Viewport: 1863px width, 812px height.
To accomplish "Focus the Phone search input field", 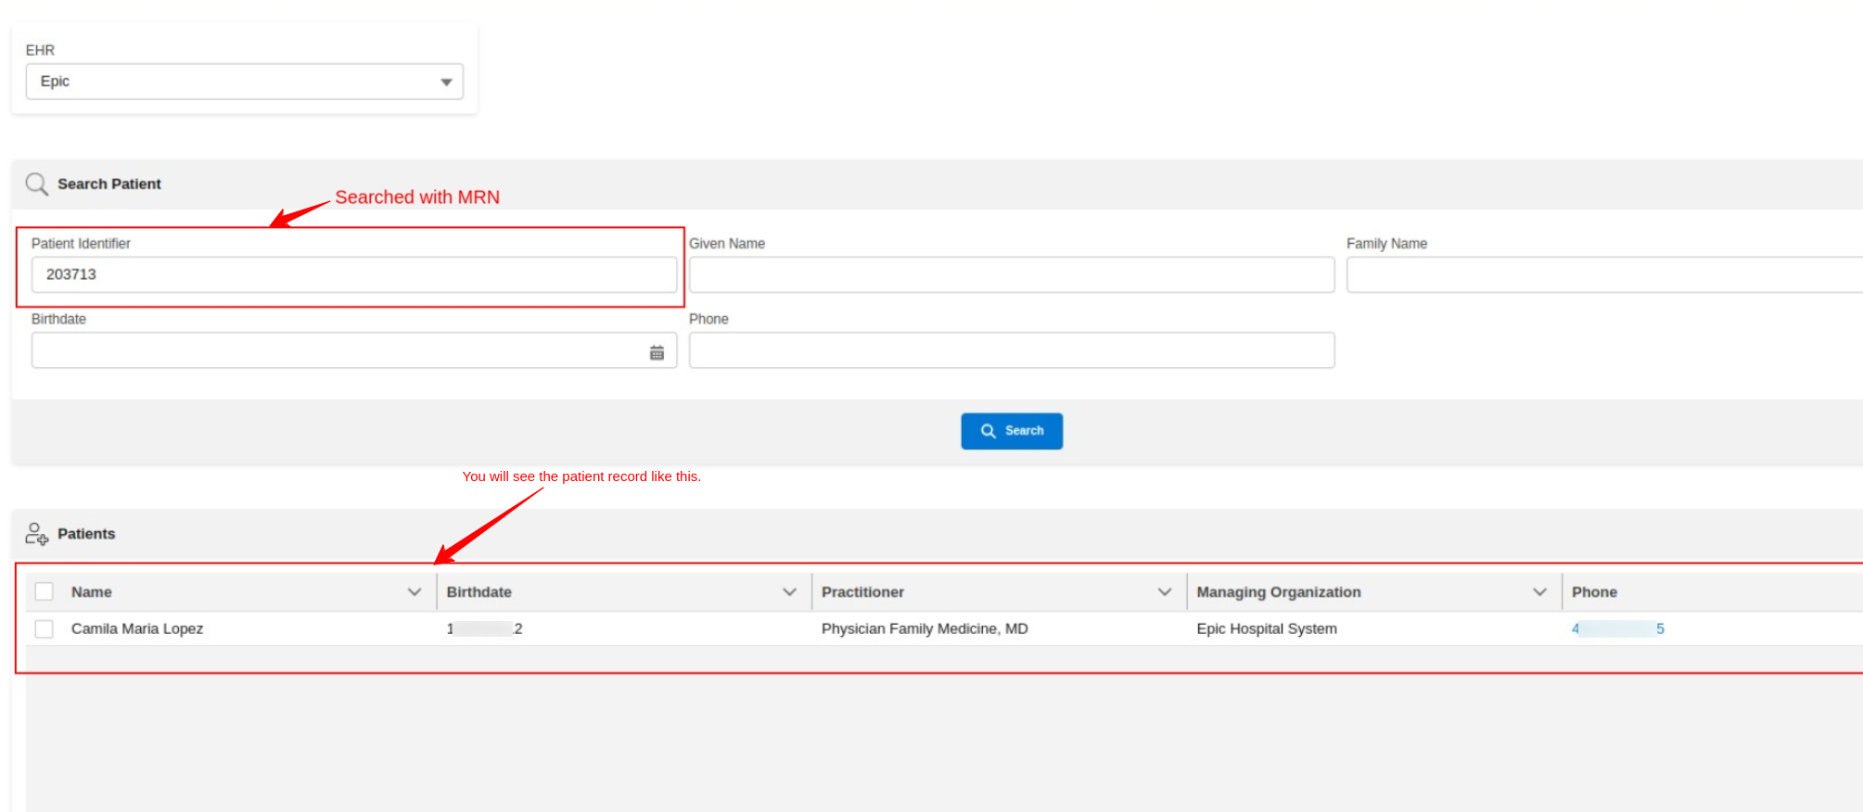I will click(1011, 351).
